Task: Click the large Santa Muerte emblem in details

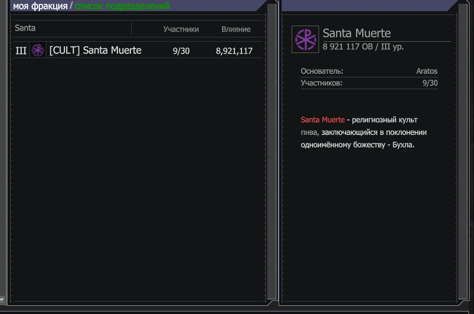Action: pyautogui.click(x=305, y=39)
